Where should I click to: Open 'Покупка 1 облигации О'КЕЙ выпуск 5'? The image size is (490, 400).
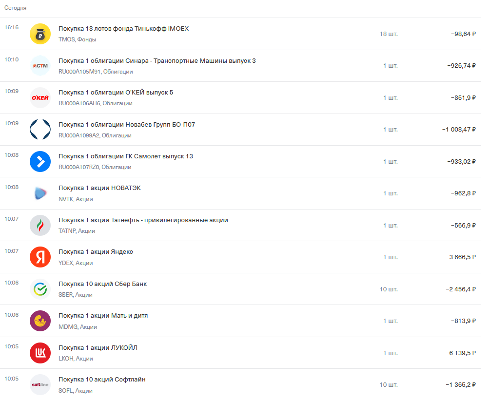tap(116, 93)
